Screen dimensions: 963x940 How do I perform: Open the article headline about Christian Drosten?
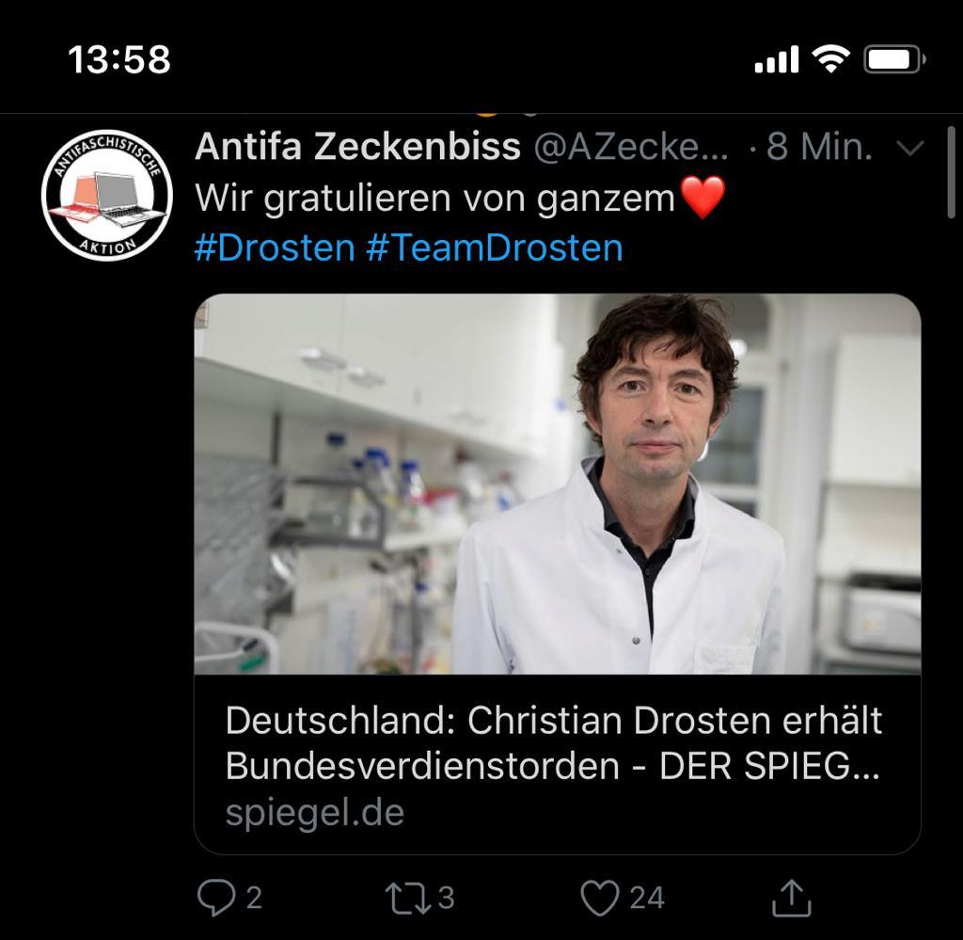click(x=553, y=744)
